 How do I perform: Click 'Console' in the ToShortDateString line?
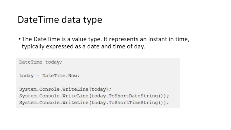[48, 96]
